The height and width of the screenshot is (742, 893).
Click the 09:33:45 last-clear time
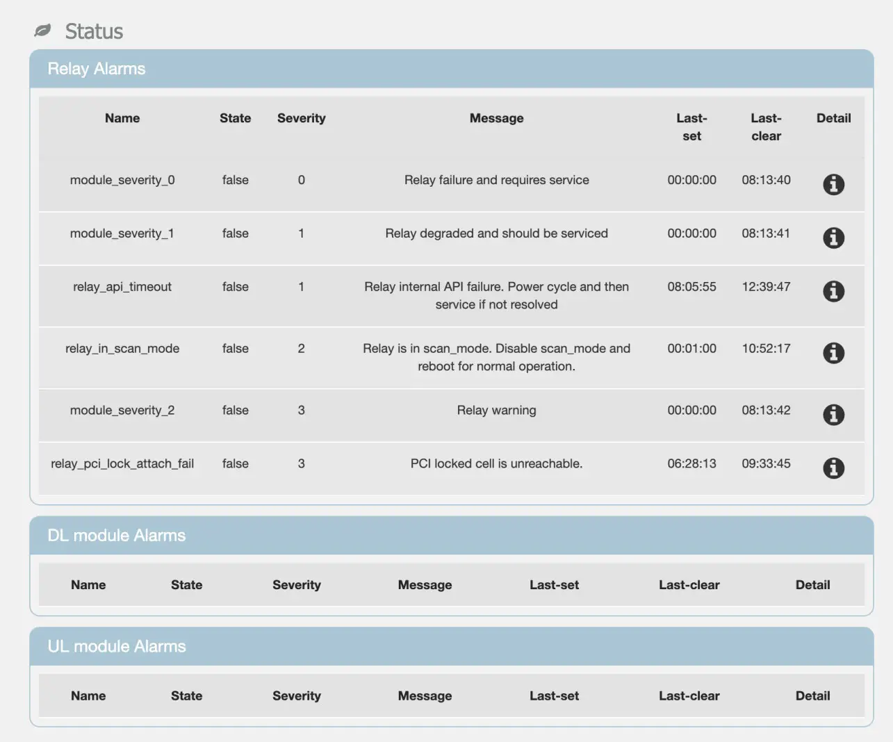click(x=767, y=464)
